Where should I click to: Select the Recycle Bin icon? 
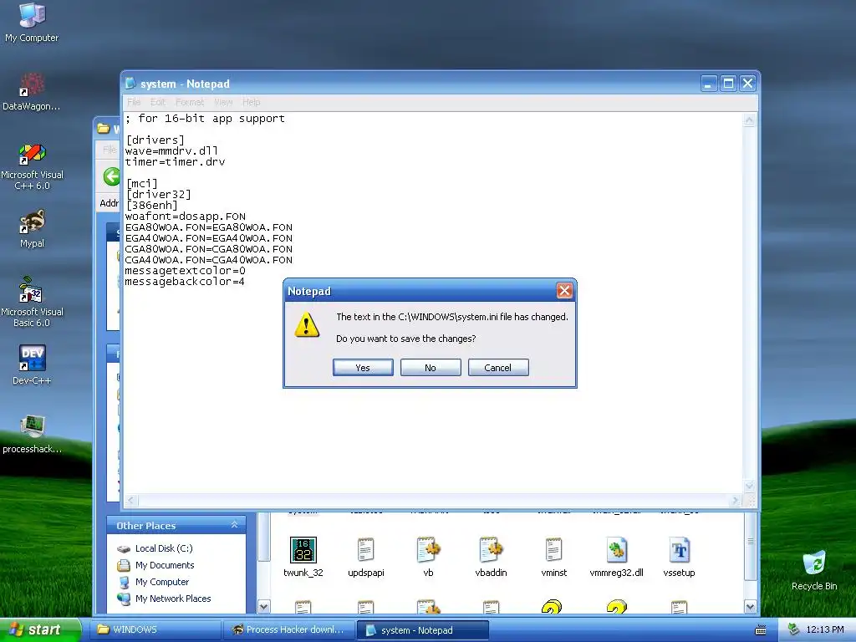click(x=814, y=570)
